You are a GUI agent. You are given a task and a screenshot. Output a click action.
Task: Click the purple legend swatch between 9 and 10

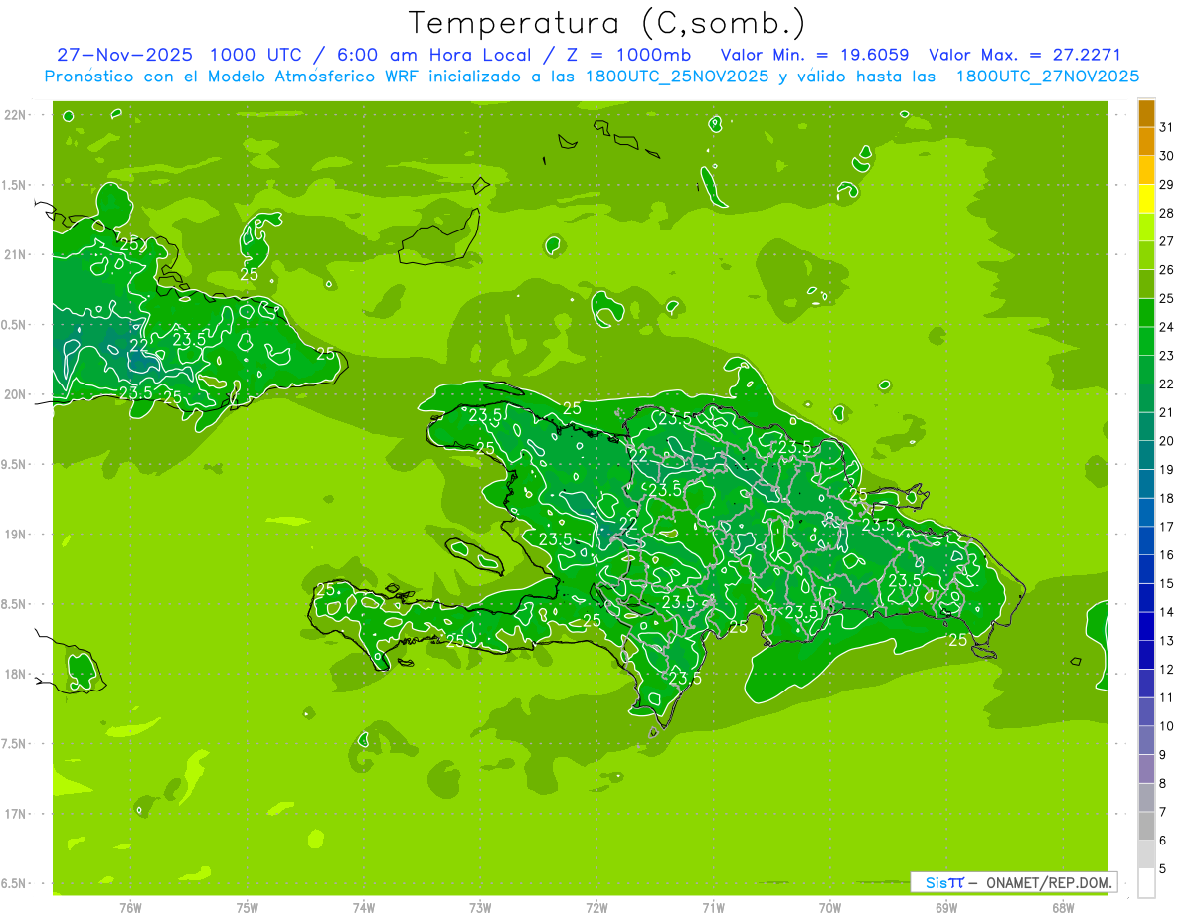1146,741
